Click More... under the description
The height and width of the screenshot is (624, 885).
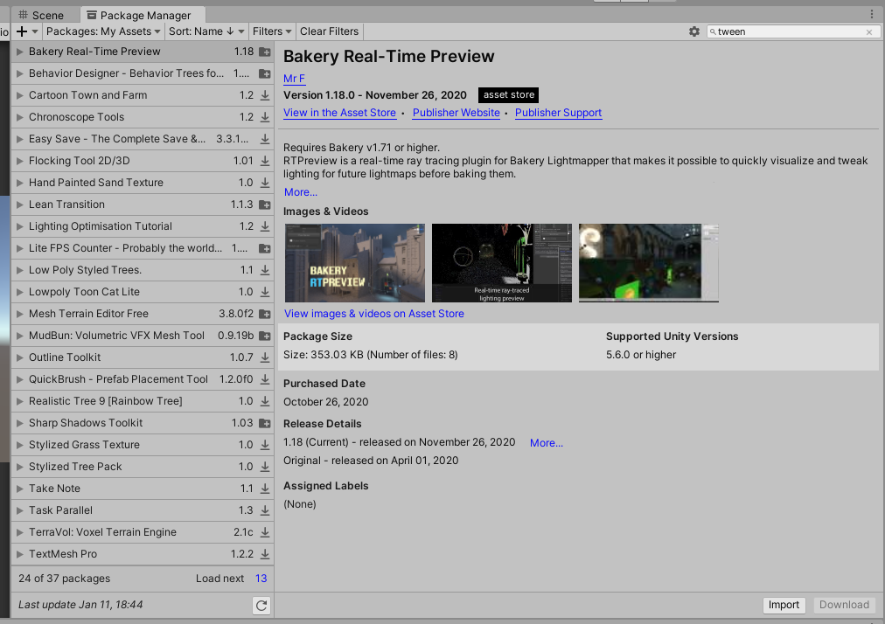301,192
